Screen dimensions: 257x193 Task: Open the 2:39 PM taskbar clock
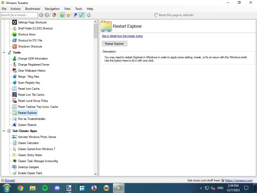pos(233,188)
